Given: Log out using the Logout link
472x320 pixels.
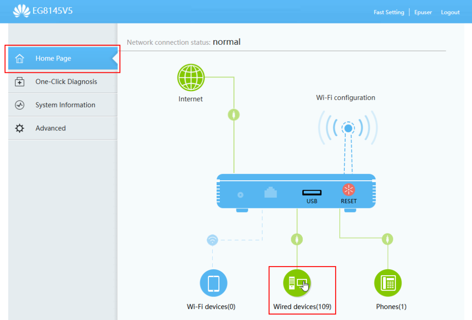Looking at the screenshot, I should click(x=450, y=12).
